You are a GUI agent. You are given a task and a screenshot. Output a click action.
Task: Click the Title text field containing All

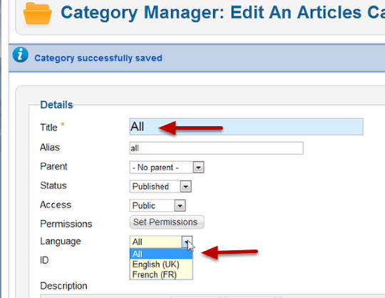246,127
